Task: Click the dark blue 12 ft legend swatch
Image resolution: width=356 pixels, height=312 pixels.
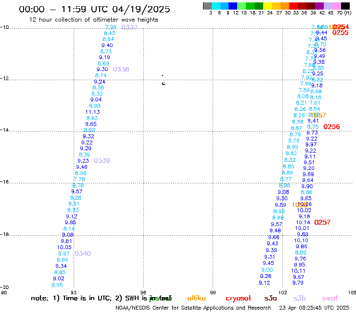Action: tap(233, 6)
